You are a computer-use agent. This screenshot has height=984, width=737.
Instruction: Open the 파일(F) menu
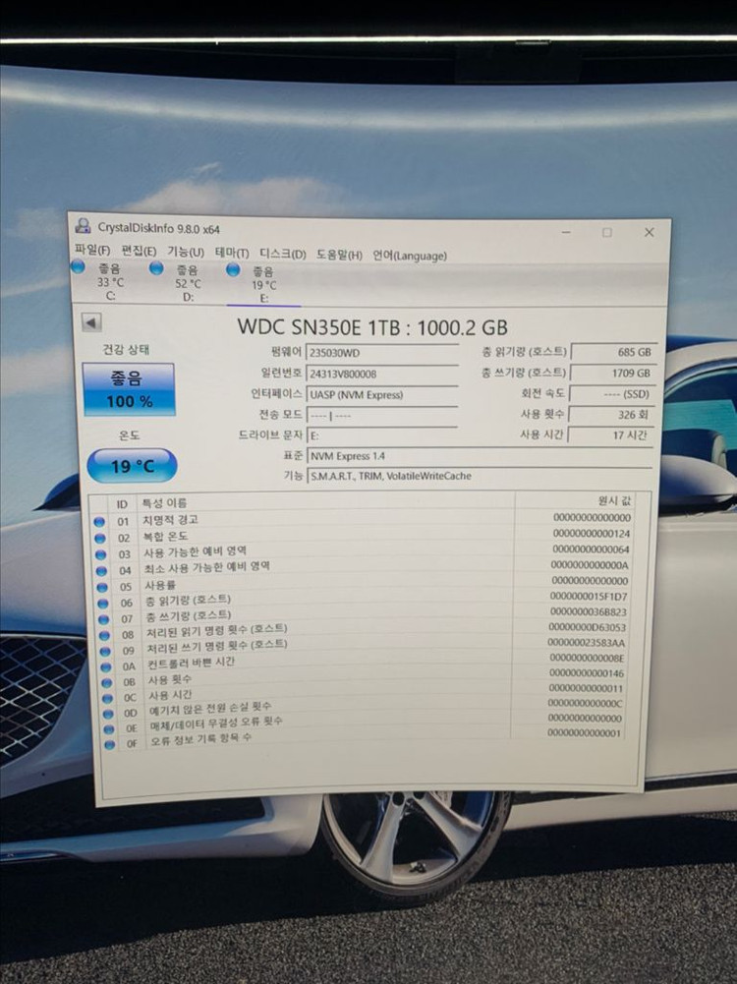[91, 249]
